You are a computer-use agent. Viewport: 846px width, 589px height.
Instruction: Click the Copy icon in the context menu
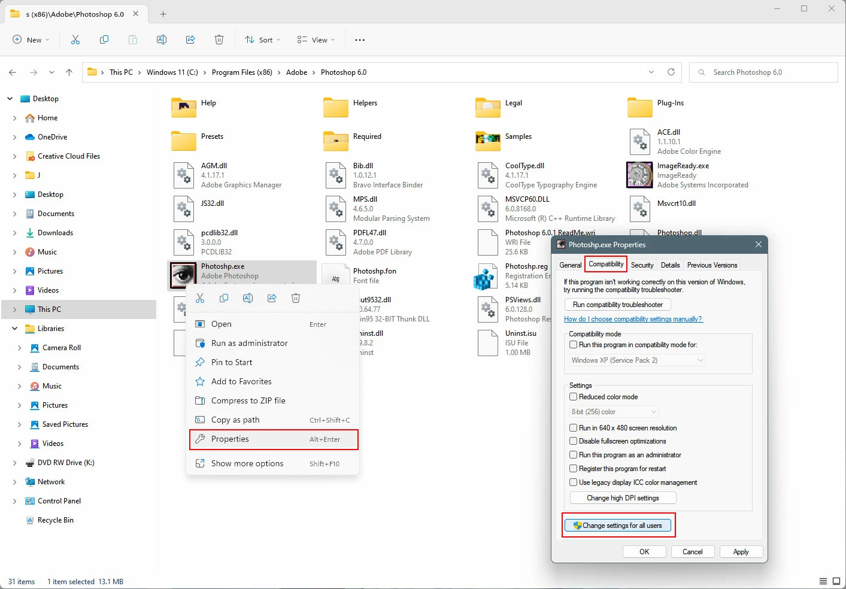224,298
